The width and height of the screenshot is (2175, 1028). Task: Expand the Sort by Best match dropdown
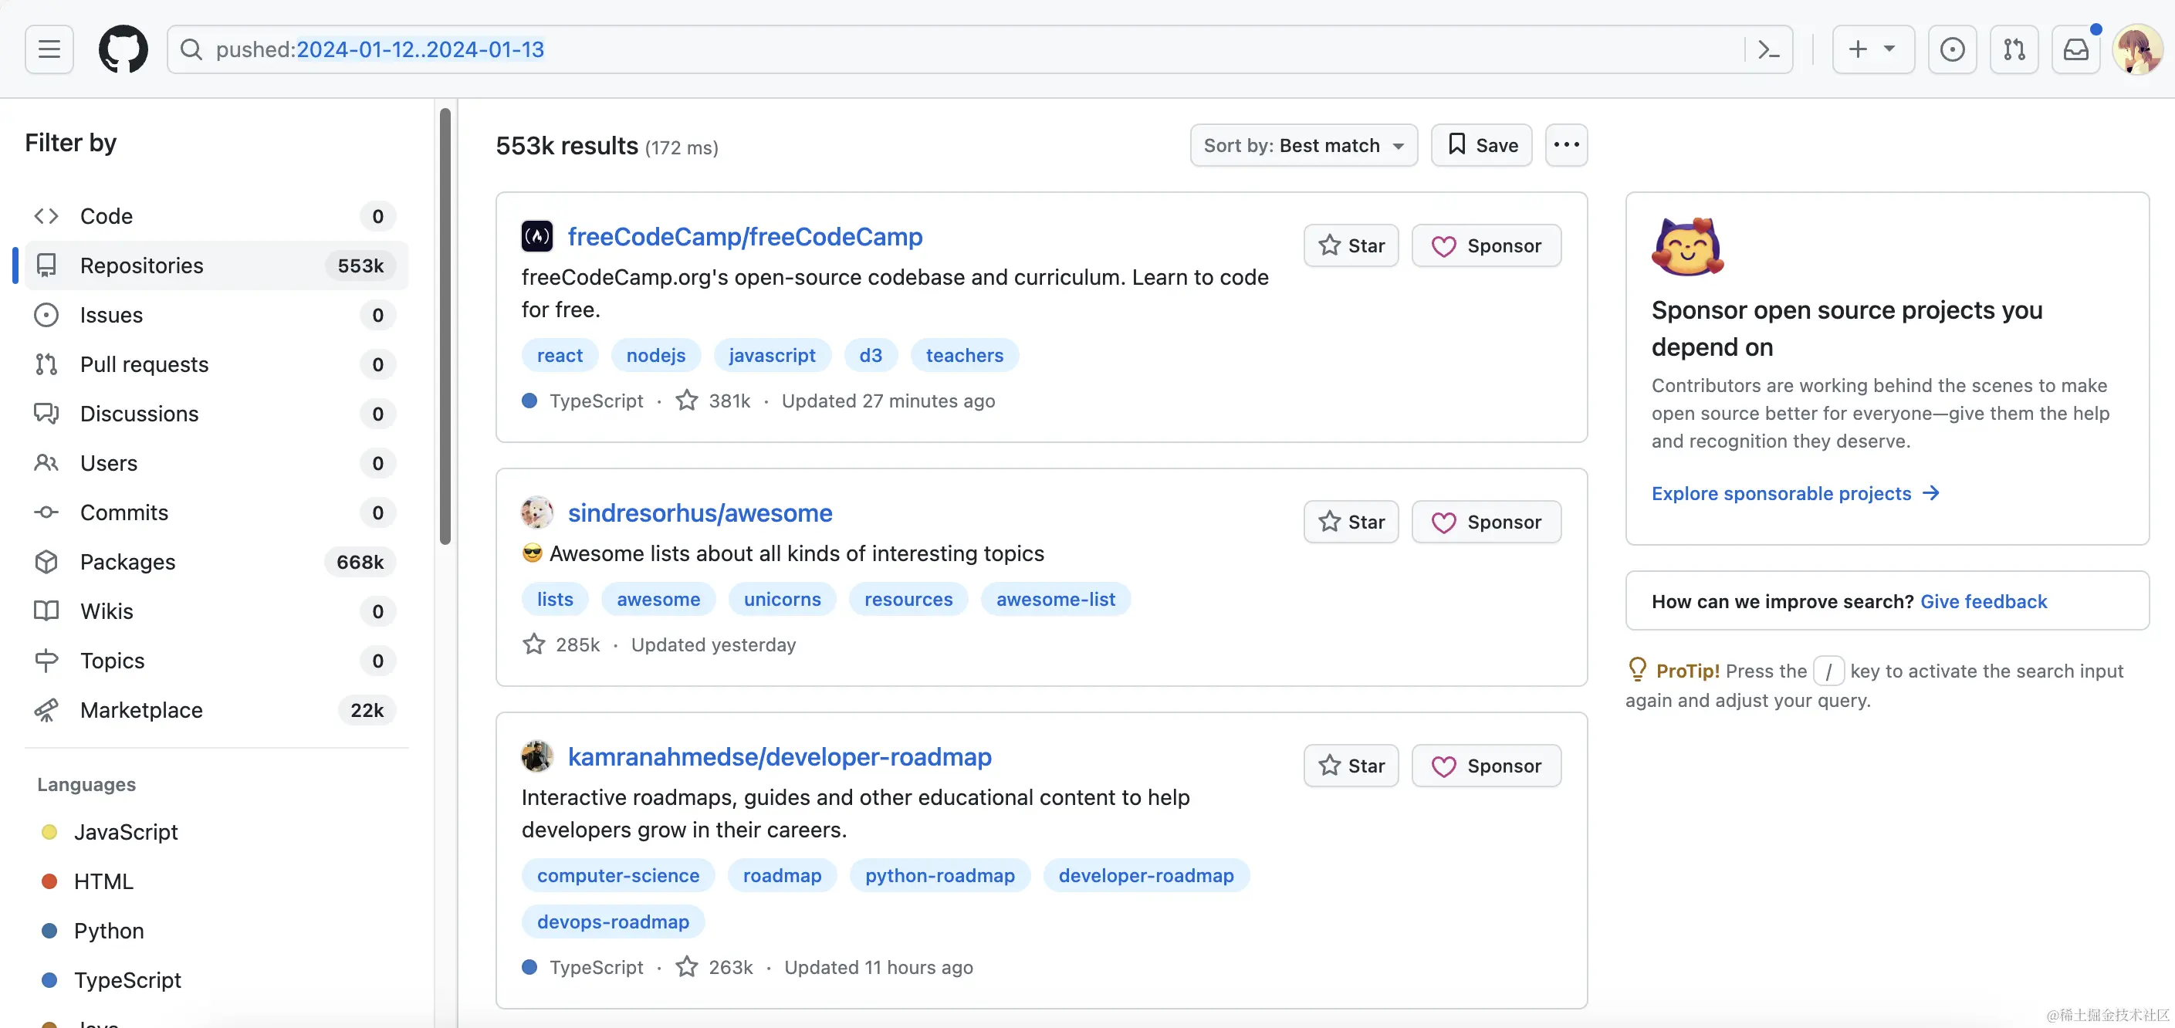(1303, 145)
